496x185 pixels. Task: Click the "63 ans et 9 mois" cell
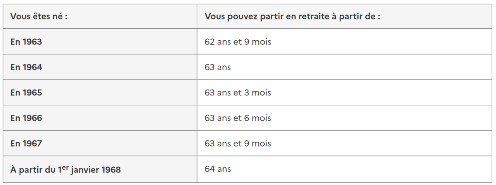click(x=238, y=143)
